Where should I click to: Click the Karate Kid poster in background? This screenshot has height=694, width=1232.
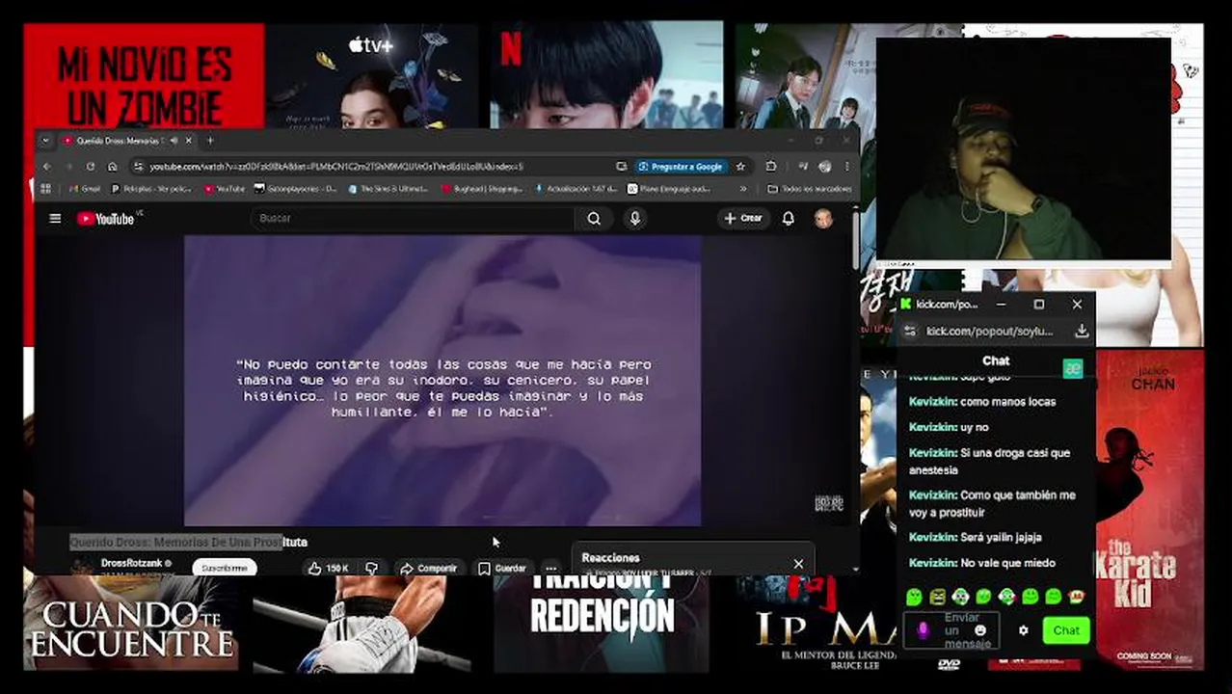[1150, 511]
